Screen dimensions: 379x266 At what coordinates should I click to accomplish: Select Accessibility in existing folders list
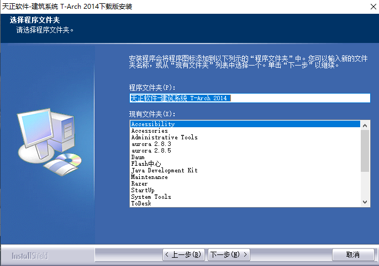point(245,124)
